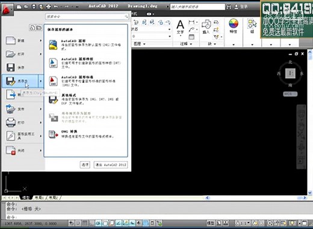
Task: Expand the 另存为 (Save As) submenu arrow
Action: tap(41, 81)
